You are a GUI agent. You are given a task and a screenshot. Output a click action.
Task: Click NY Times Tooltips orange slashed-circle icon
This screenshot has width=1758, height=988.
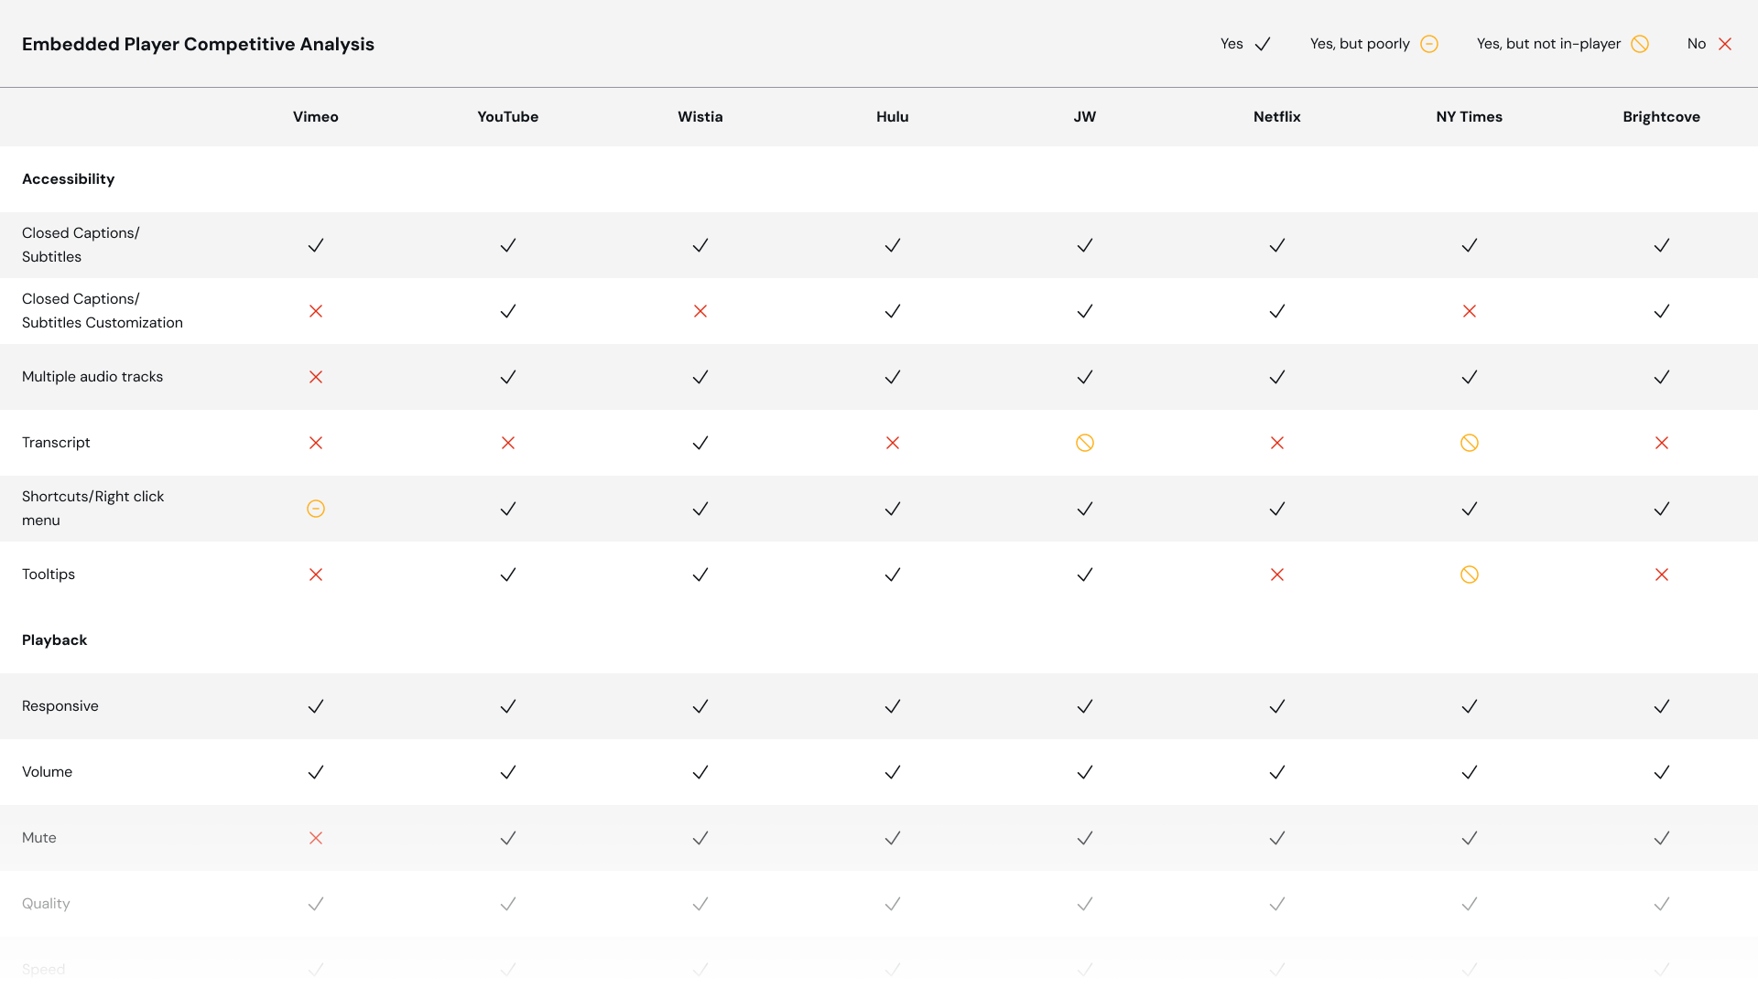pos(1470,575)
